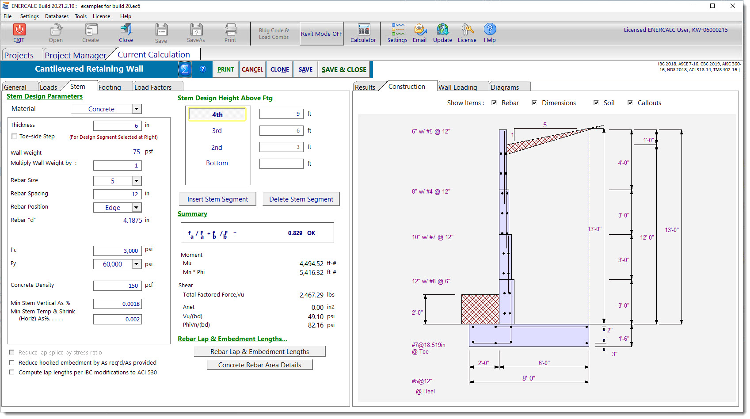Click the CANCEL button
This screenshot has height=419, width=750.
point(252,69)
